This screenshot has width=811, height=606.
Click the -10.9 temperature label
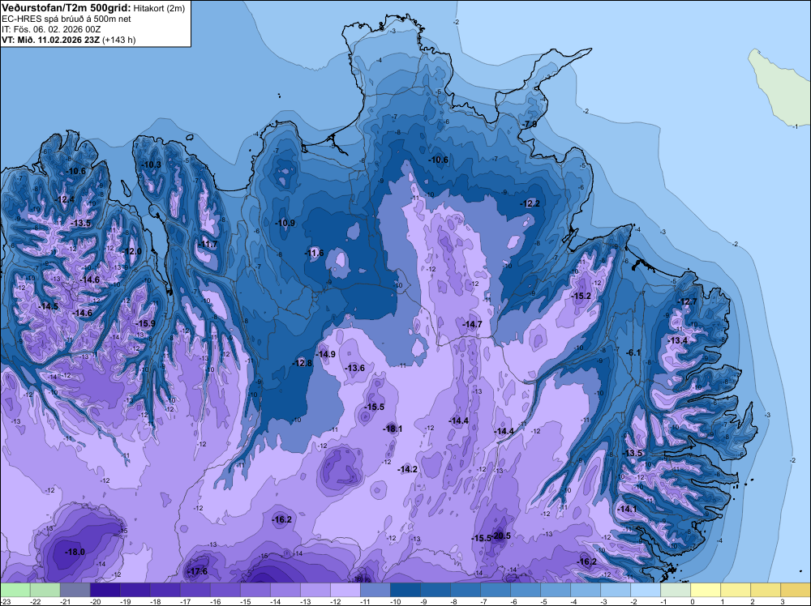coord(285,223)
